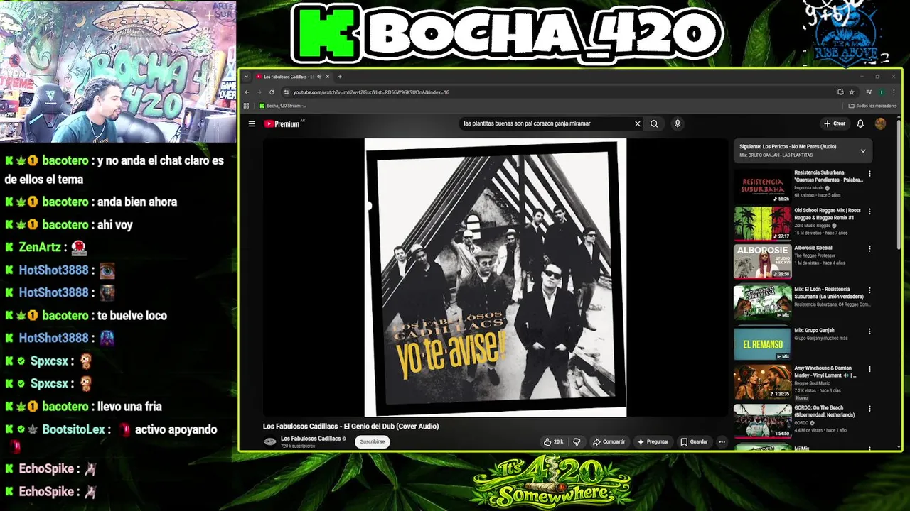910x511 pixels.
Task: Open Los Fabulosos Cadillacs channel avatar
Action: [x=269, y=441]
